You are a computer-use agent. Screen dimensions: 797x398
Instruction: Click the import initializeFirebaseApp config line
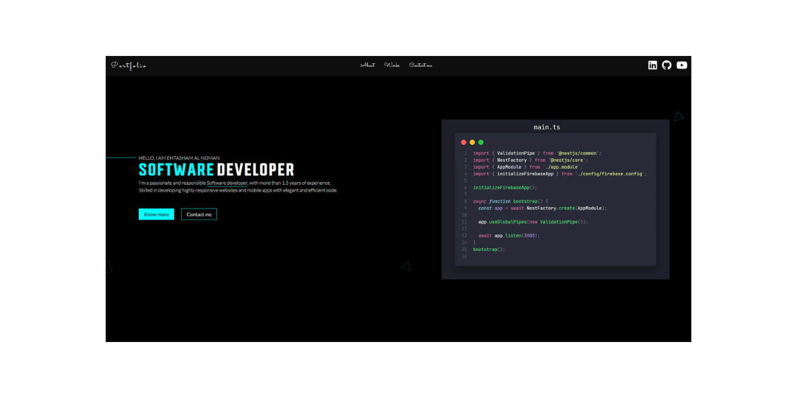click(x=560, y=174)
